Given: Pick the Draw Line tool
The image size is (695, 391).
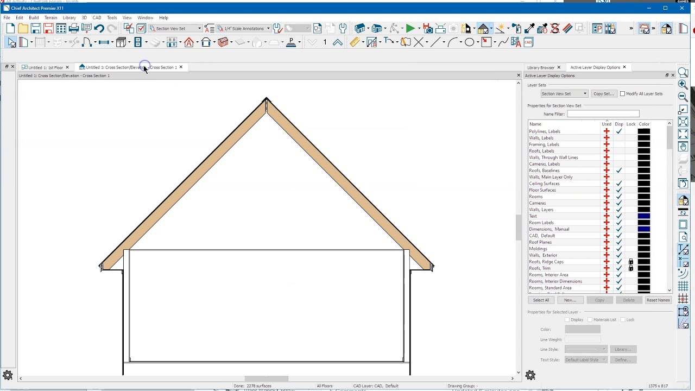Looking at the screenshot, I should click(435, 42).
